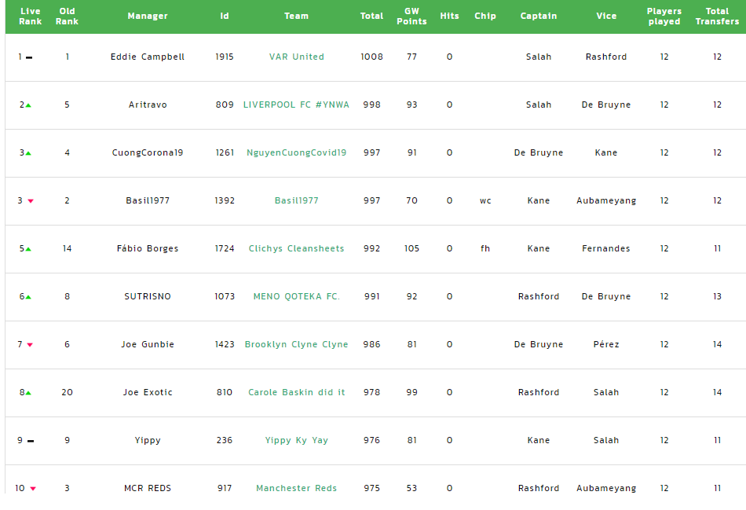The height and width of the screenshot is (510, 746).
Task: Click the dash icon beside rank 1
Action: (x=29, y=57)
